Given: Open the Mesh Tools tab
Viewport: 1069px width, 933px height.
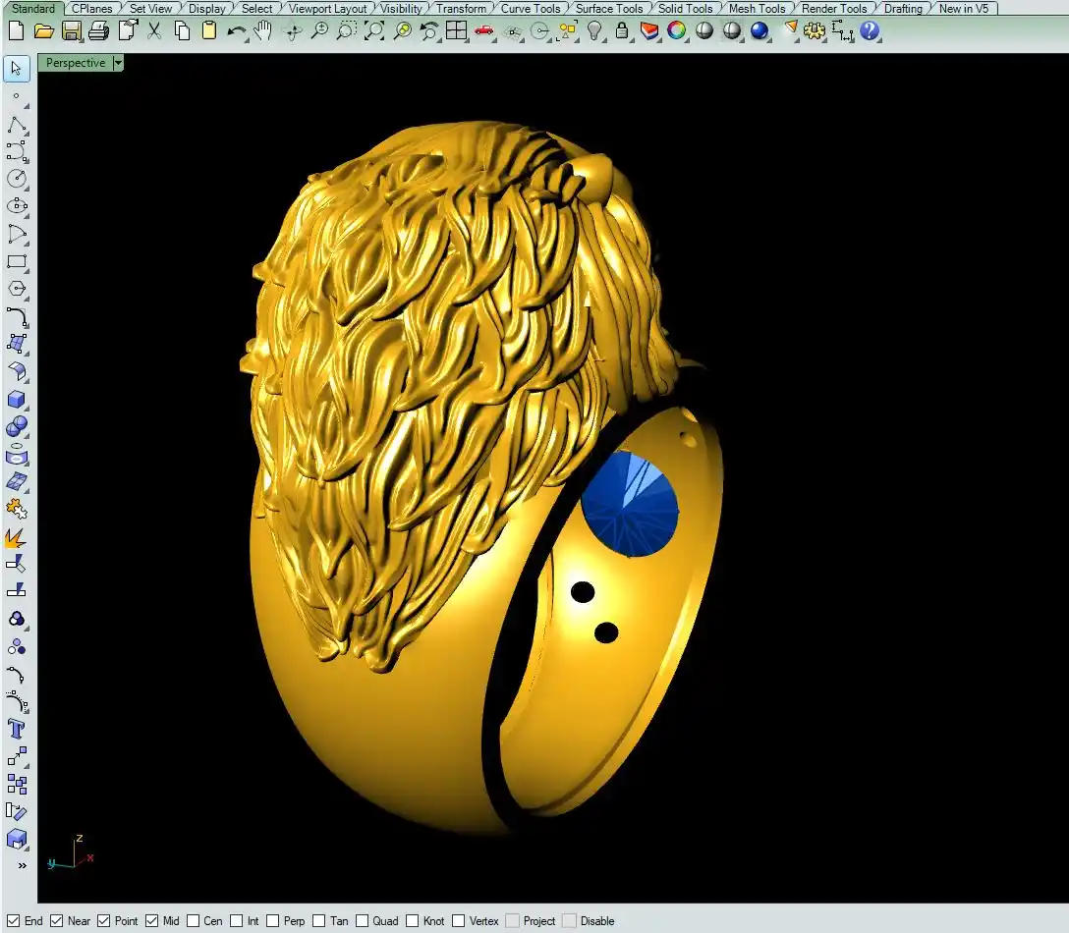Looking at the screenshot, I should (x=757, y=8).
